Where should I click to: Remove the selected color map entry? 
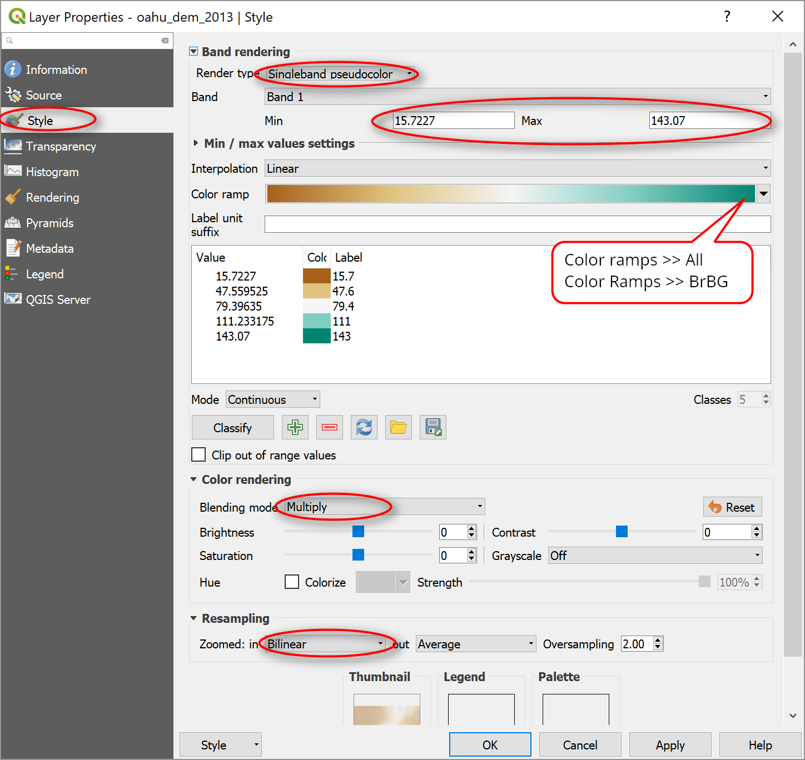[329, 427]
